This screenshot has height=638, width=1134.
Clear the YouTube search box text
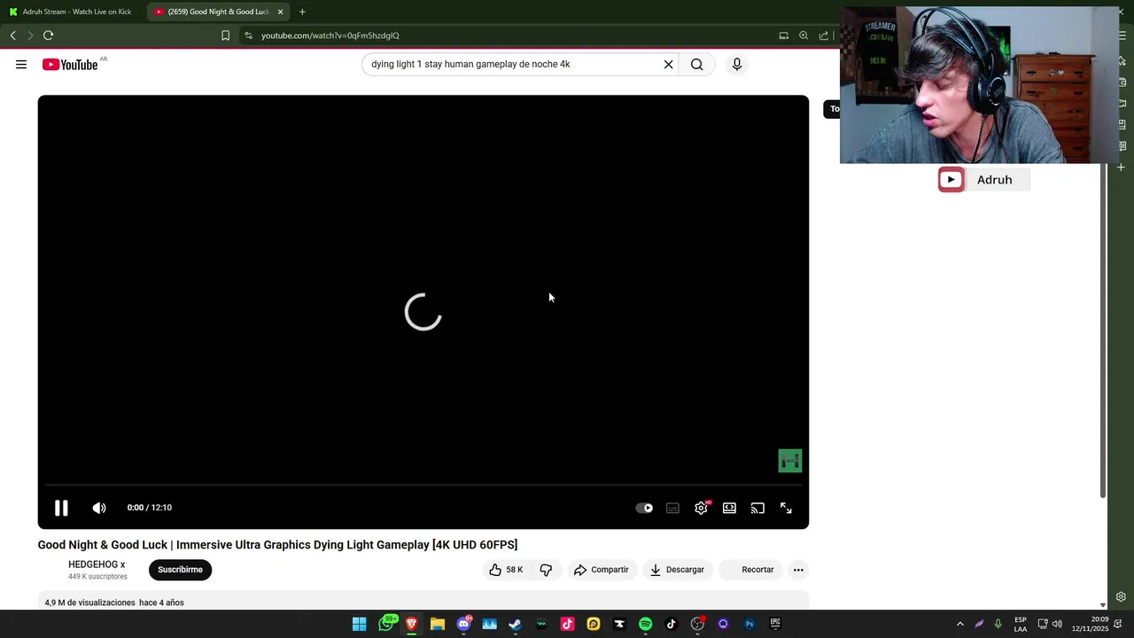669,65
